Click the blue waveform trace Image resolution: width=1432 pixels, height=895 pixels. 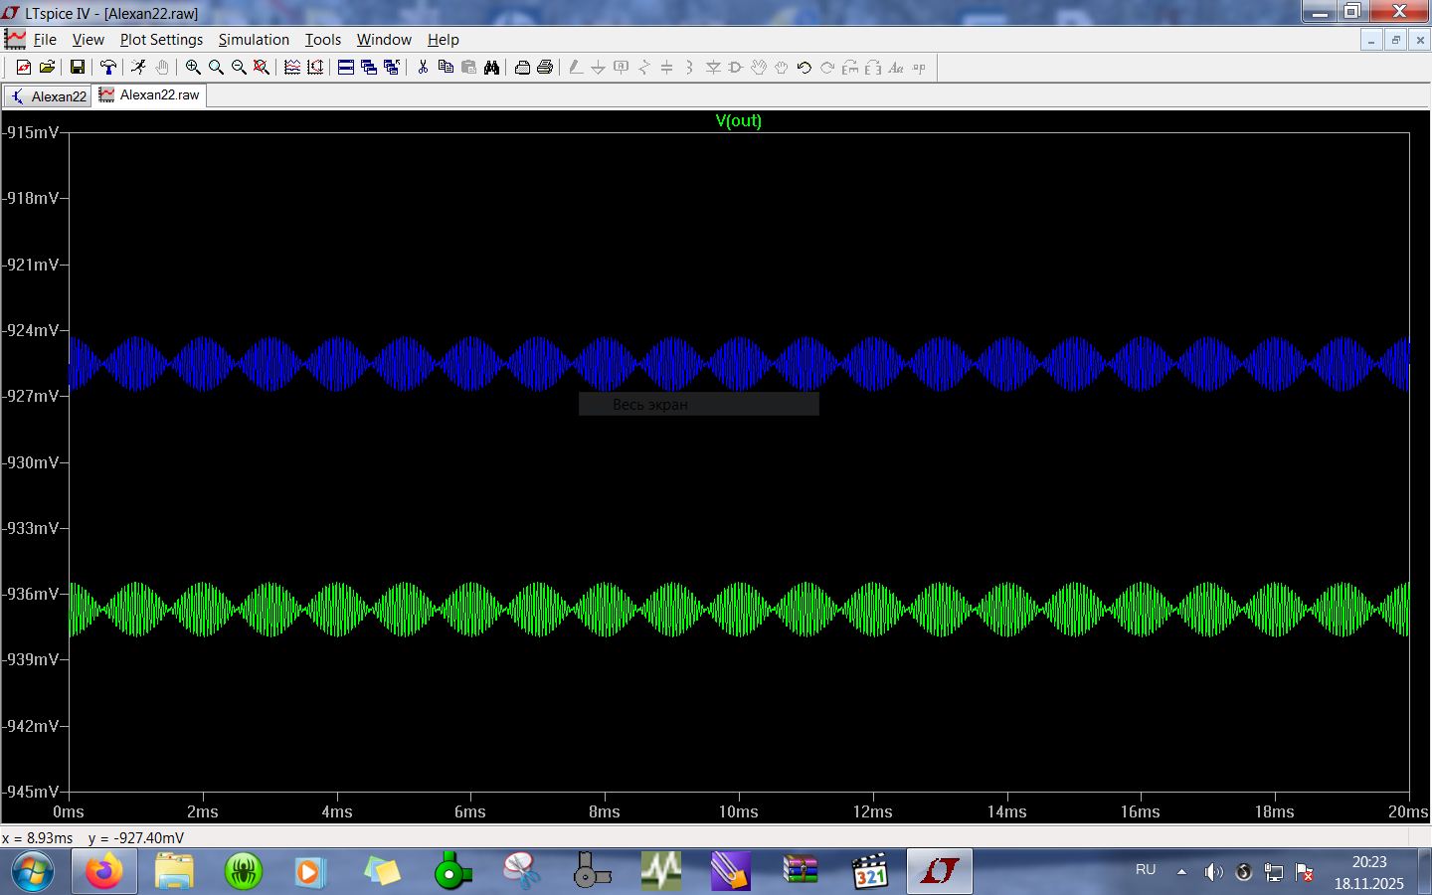[739, 364]
